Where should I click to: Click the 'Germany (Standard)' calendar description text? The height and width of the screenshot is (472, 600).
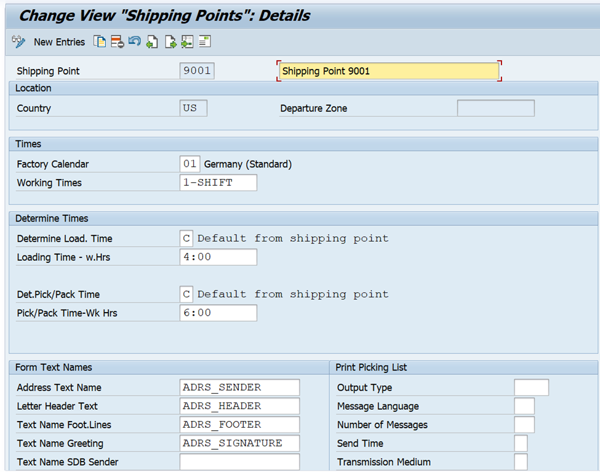248,164
